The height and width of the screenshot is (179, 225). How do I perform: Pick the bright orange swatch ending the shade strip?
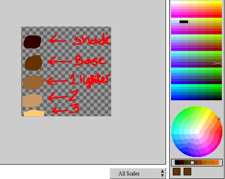click(217, 162)
